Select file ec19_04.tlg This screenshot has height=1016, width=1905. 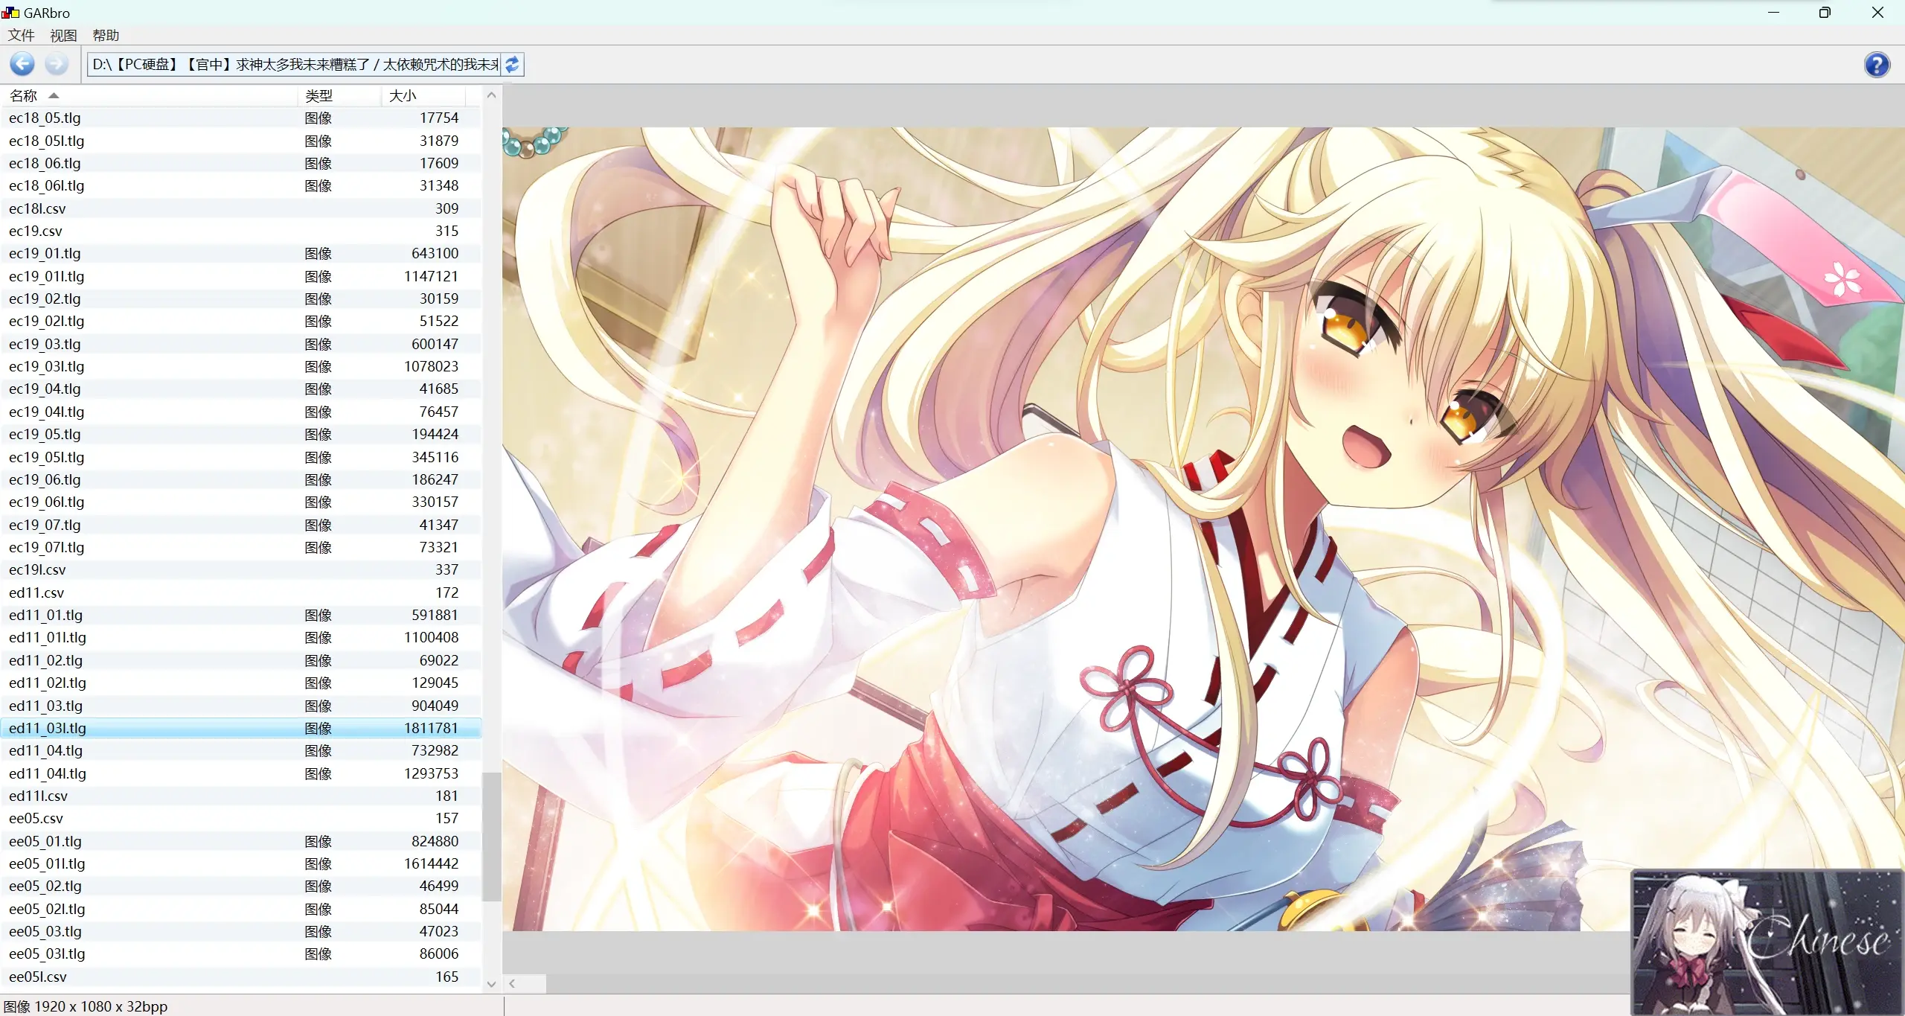point(240,389)
